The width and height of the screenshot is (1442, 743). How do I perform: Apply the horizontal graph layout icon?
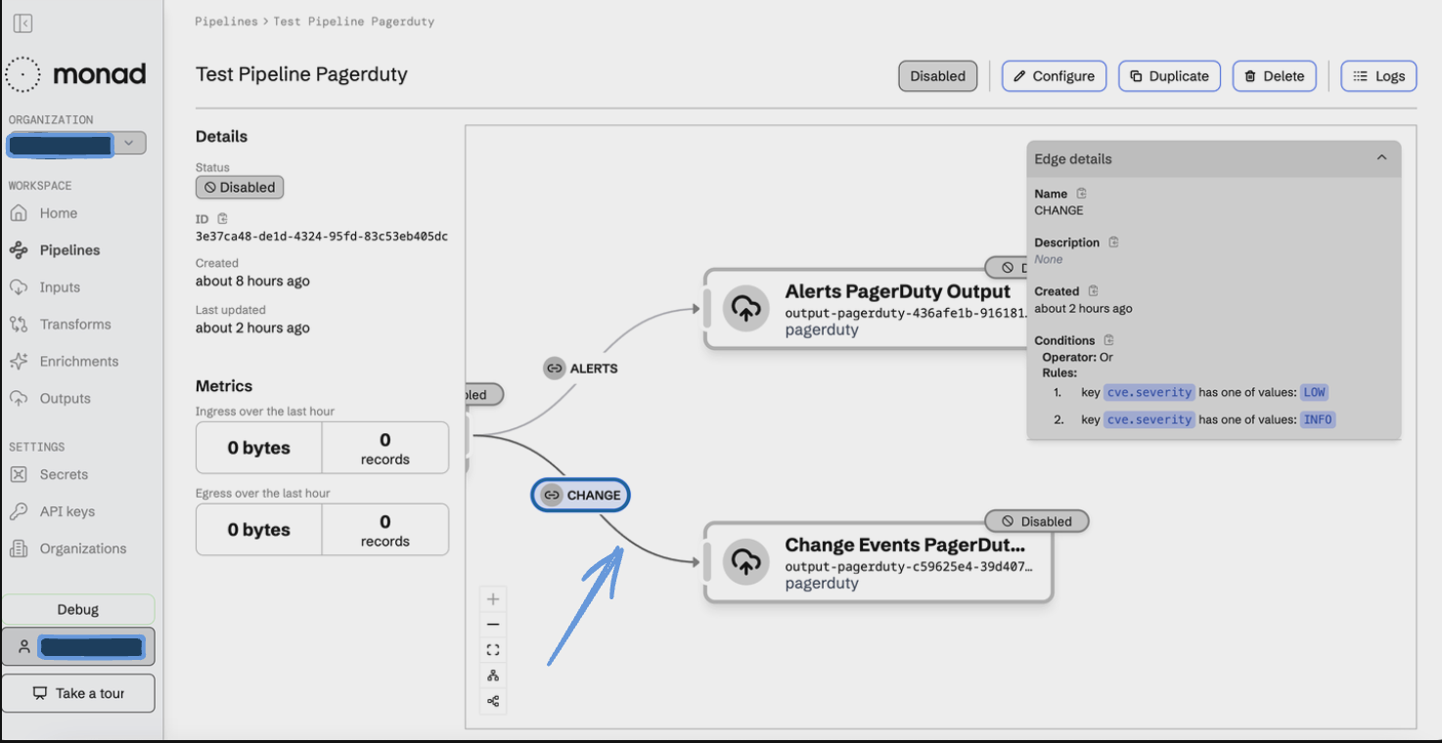pos(493,701)
